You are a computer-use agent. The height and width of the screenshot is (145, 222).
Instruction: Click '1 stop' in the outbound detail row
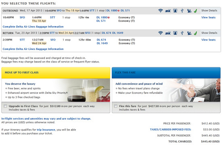tap(66, 17)
